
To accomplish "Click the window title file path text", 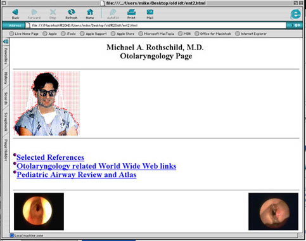I will (x=156, y=3).
